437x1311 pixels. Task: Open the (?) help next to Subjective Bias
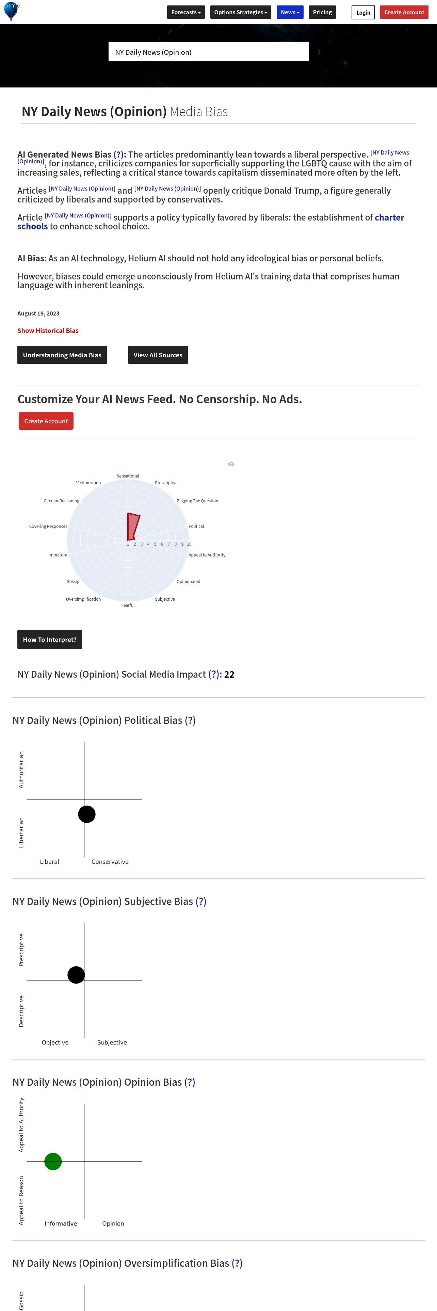pyautogui.click(x=201, y=901)
